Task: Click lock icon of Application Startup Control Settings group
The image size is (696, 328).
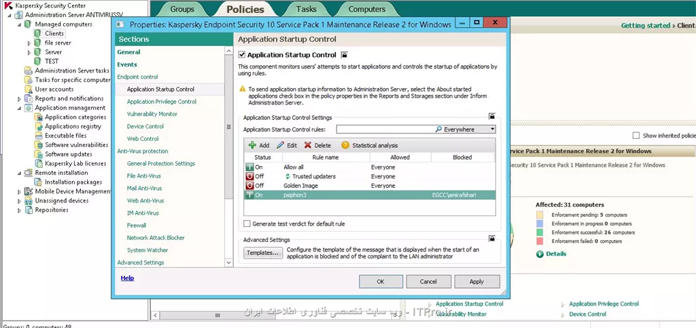Action: click(x=492, y=117)
